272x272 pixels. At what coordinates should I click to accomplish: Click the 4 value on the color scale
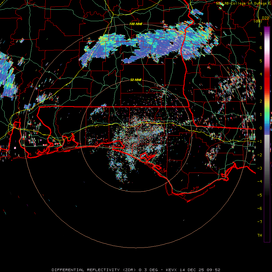point(261,74)
